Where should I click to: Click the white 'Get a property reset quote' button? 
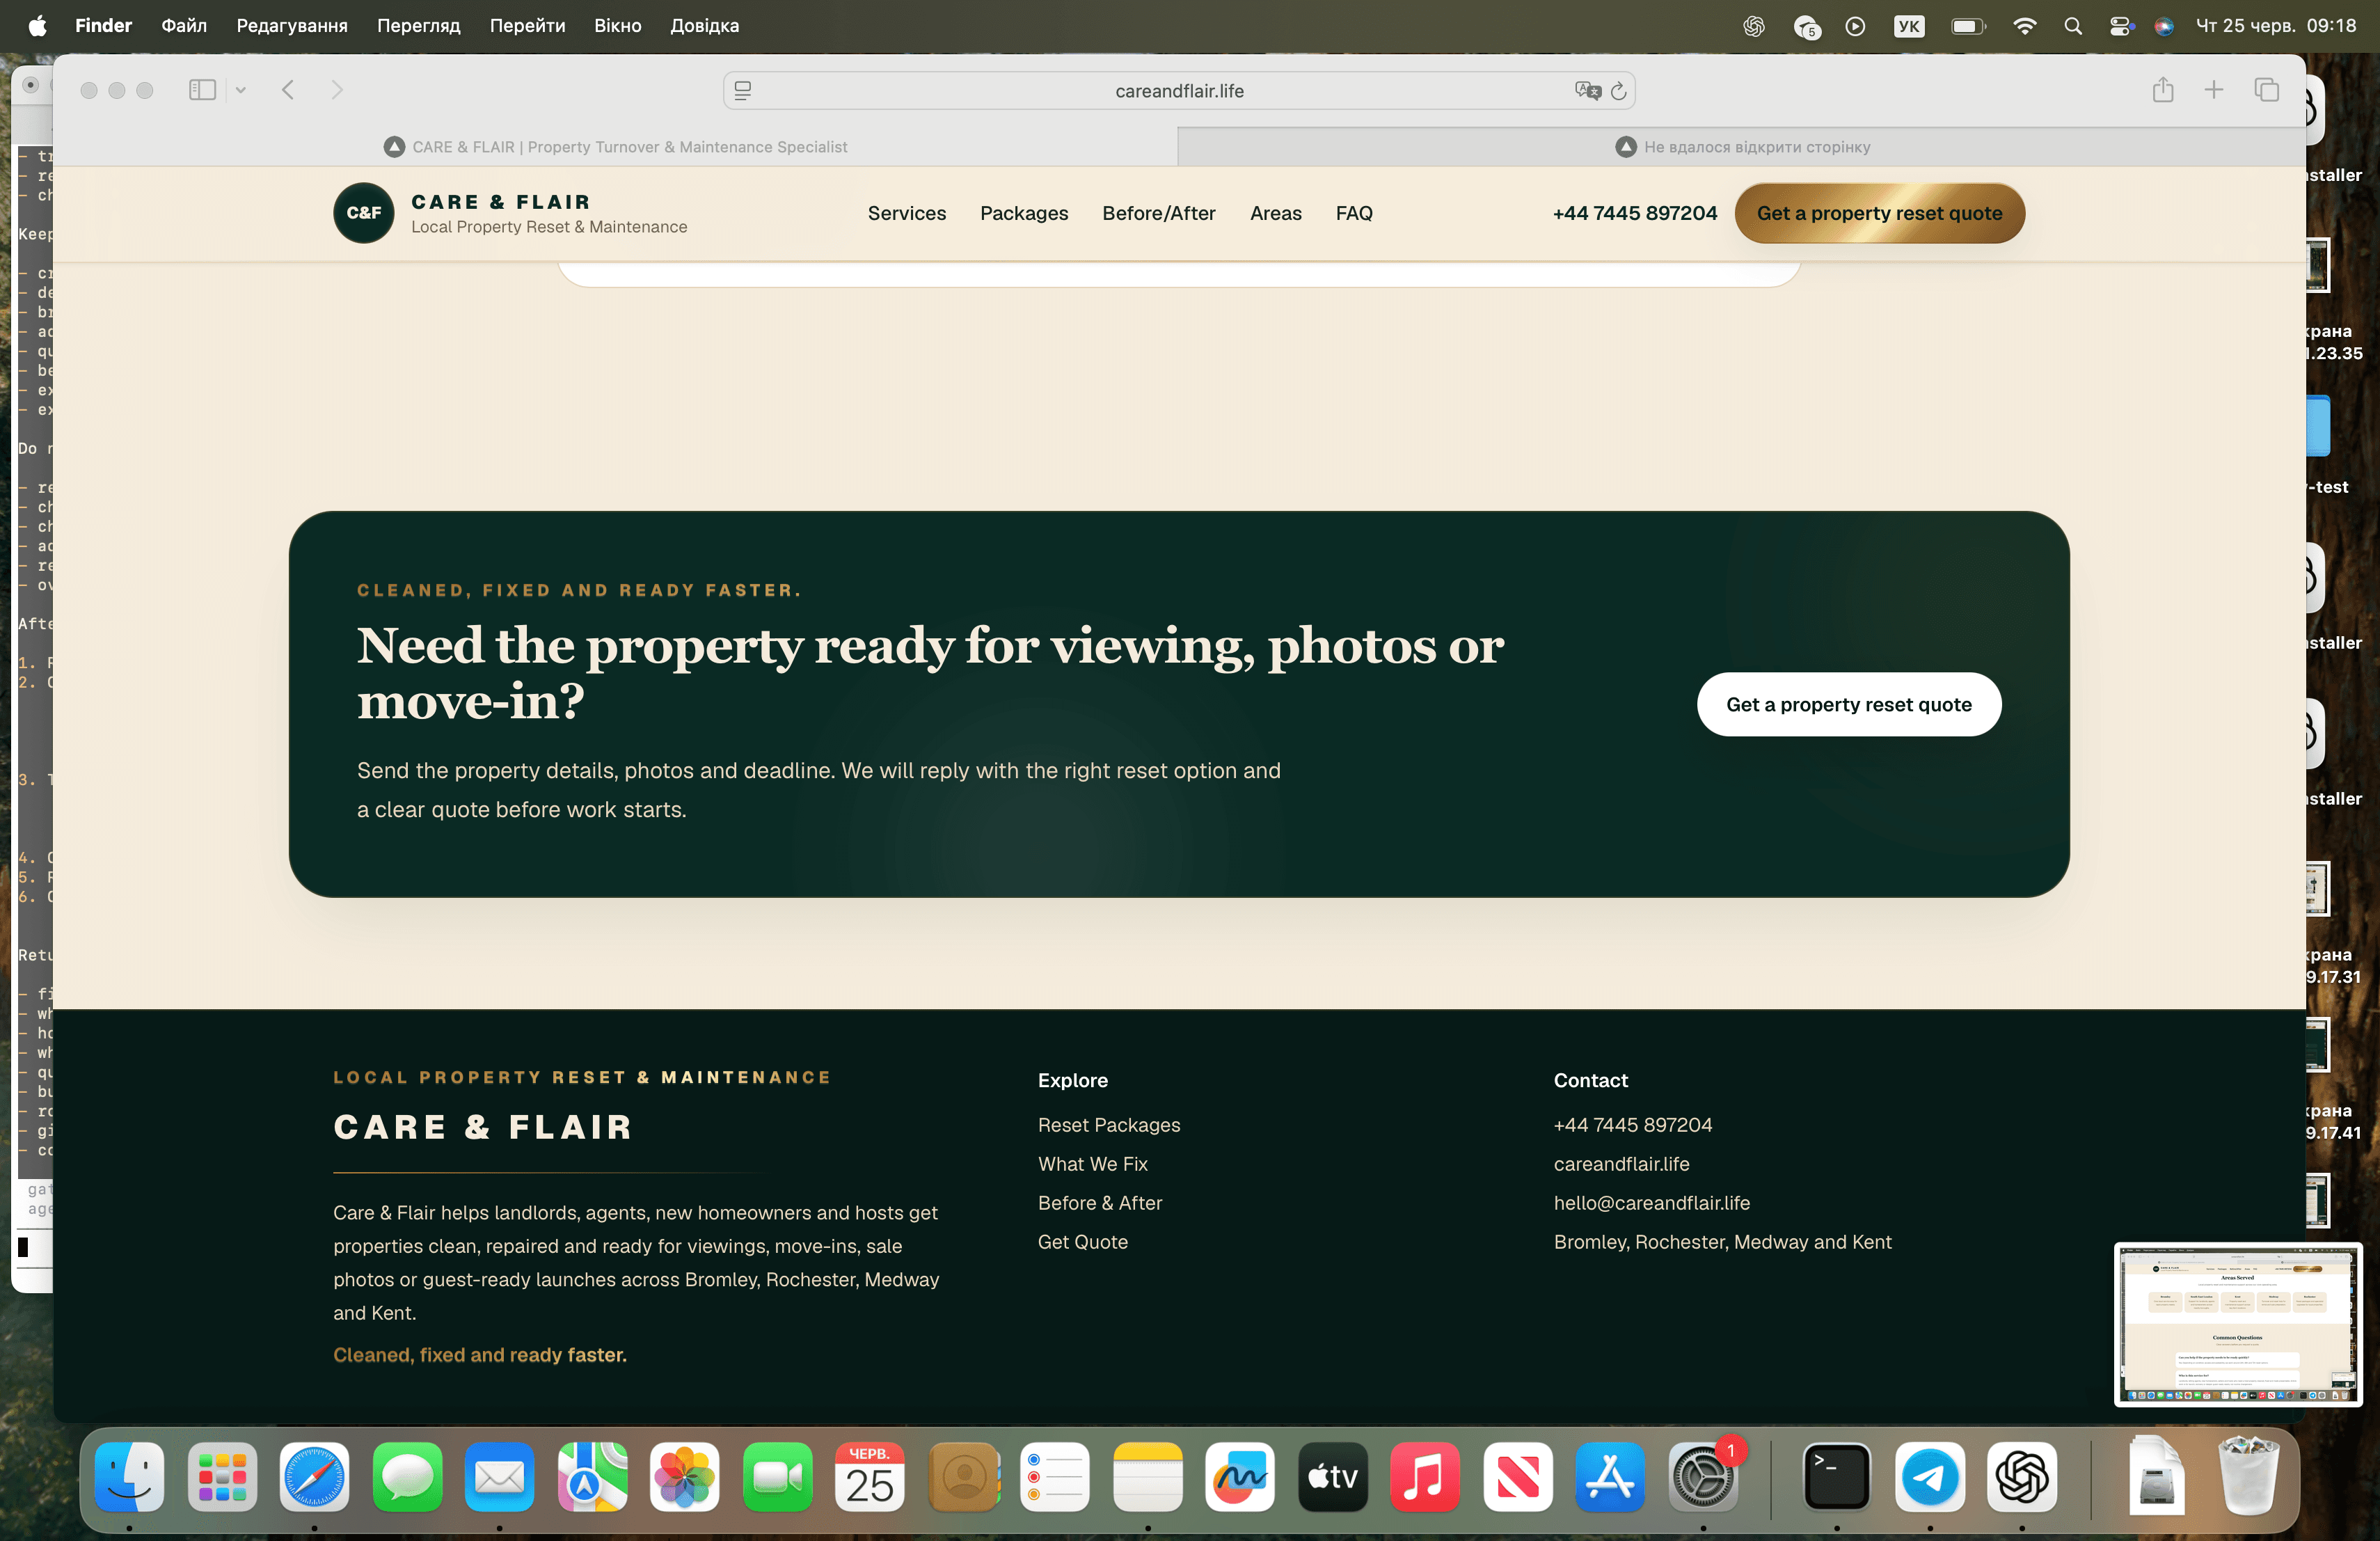[1849, 705]
